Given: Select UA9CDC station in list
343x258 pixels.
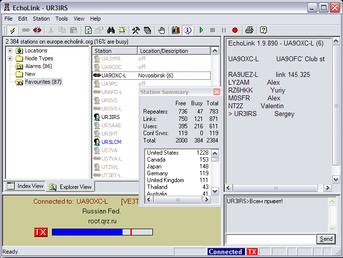Looking at the screenshot, I should pyautogui.click(x=112, y=67).
